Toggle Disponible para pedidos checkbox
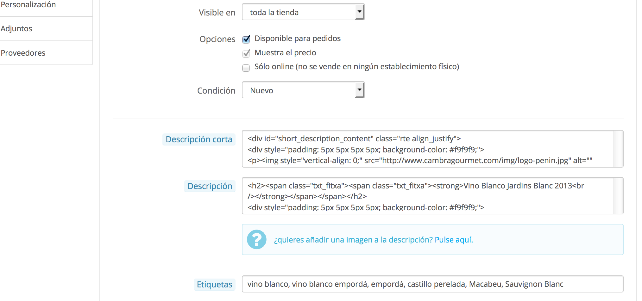The width and height of the screenshot is (642, 301). point(246,39)
